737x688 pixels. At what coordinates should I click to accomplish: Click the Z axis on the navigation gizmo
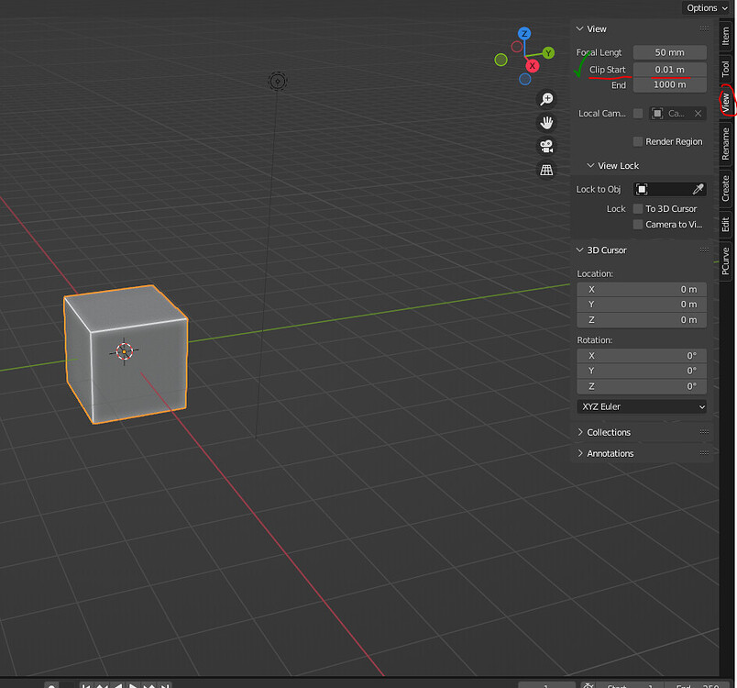[x=524, y=33]
